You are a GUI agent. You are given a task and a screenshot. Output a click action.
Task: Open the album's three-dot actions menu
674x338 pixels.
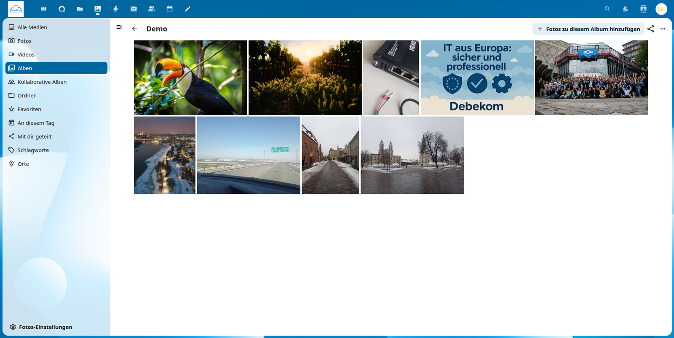(x=663, y=29)
